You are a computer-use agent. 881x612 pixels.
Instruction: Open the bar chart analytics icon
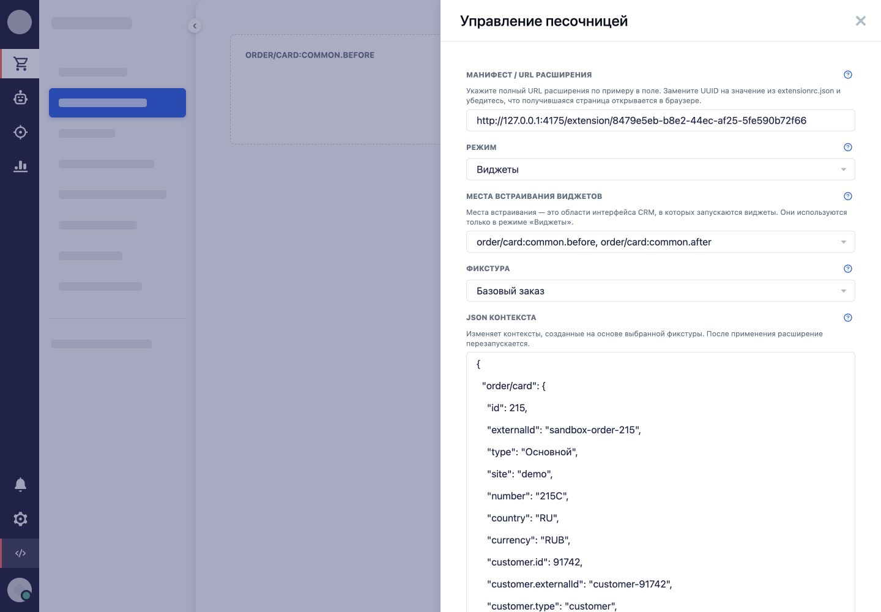click(20, 166)
